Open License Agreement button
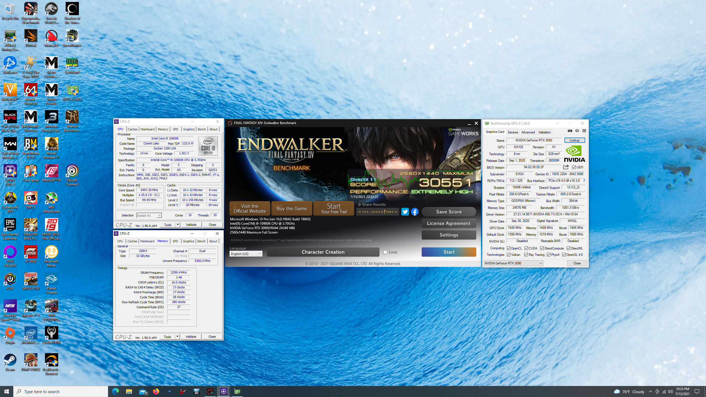This screenshot has width=706, height=397. pyautogui.click(x=449, y=223)
